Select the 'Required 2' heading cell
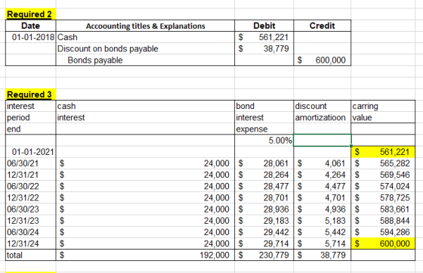This screenshot has height=273, width=423. pos(30,14)
